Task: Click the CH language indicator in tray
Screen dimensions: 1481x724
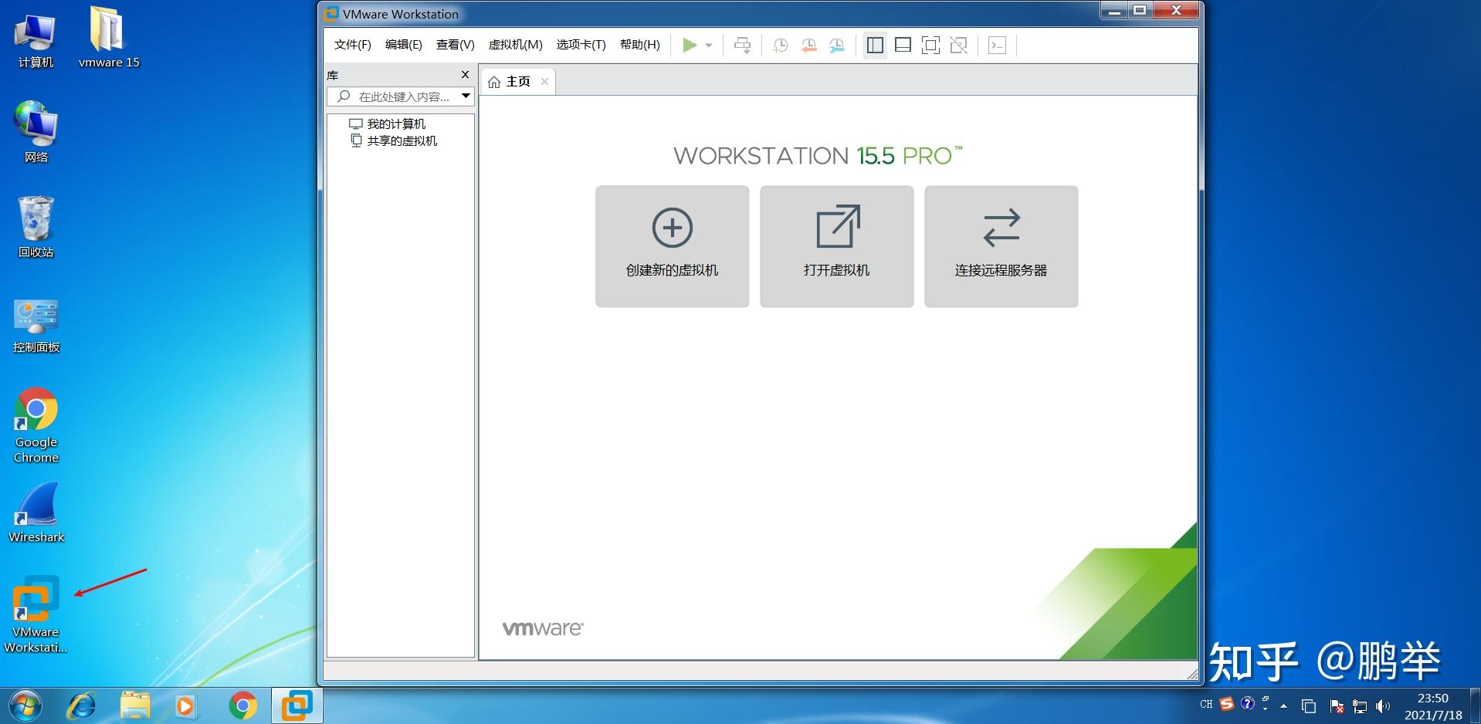Action: [x=1206, y=704]
